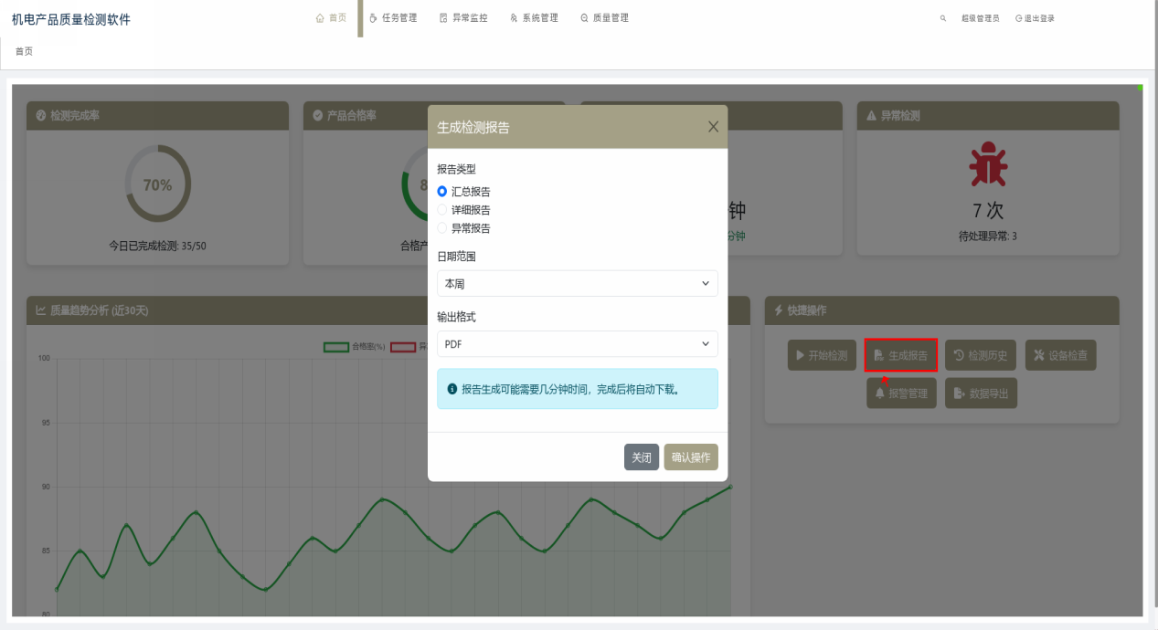
Task: Close the 生成检测报告 dialog with X
Action: coord(713,127)
